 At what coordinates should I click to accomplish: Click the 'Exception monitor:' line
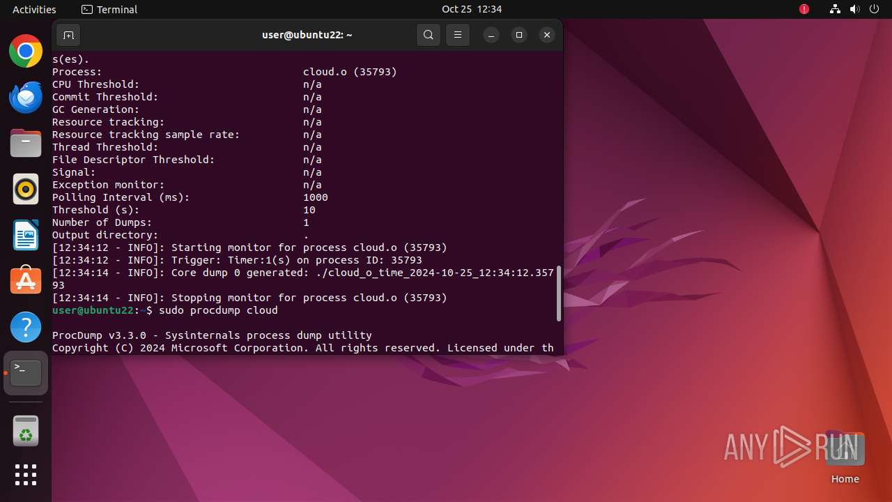[187, 185]
